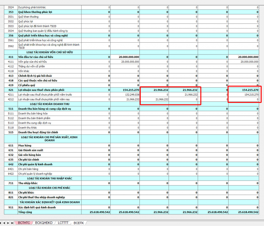The width and height of the screenshot is (264, 226).
Task: Click account code 4212 cell
Action: [x=11, y=99]
